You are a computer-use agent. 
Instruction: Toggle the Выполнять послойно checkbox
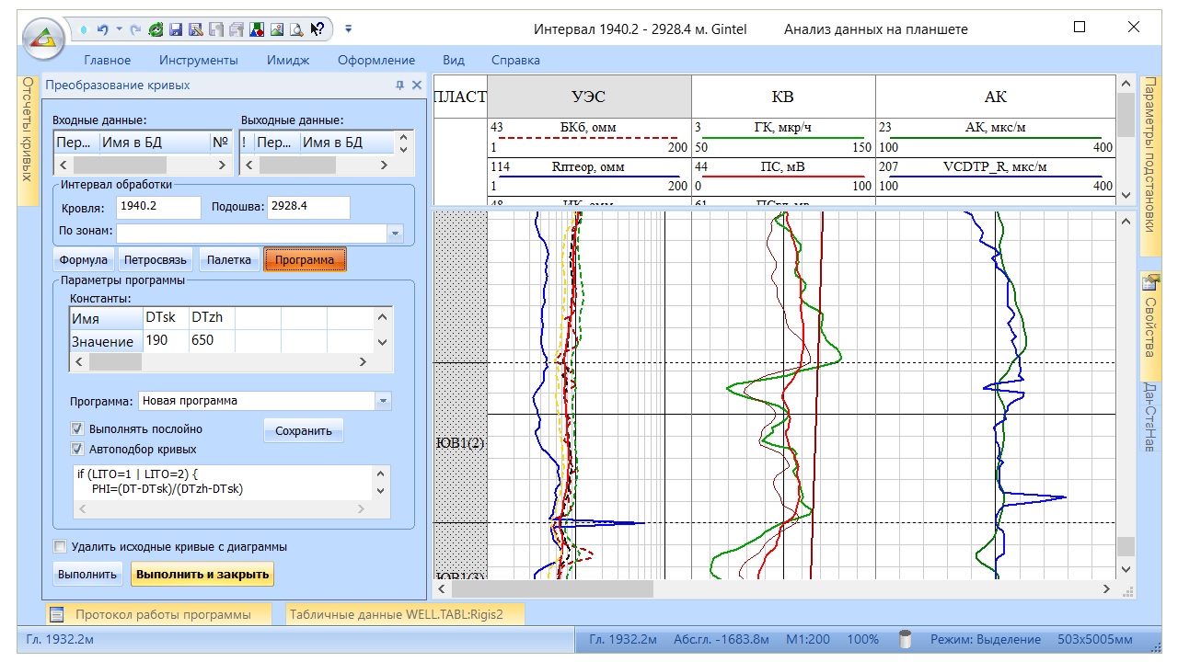click(x=77, y=429)
